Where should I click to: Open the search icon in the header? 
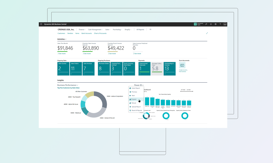[x=206, y=24]
